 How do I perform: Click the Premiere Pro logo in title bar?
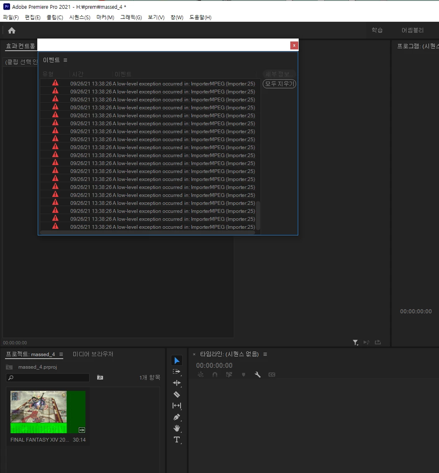point(7,7)
